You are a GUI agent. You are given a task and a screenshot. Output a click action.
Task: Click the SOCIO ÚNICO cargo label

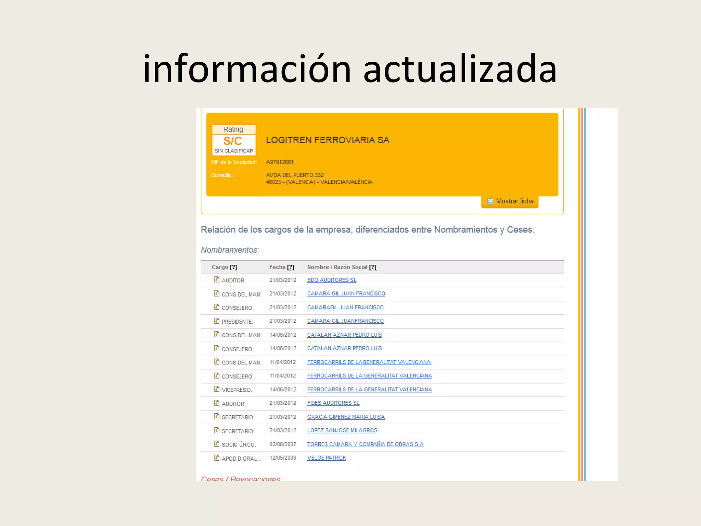pos(239,445)
